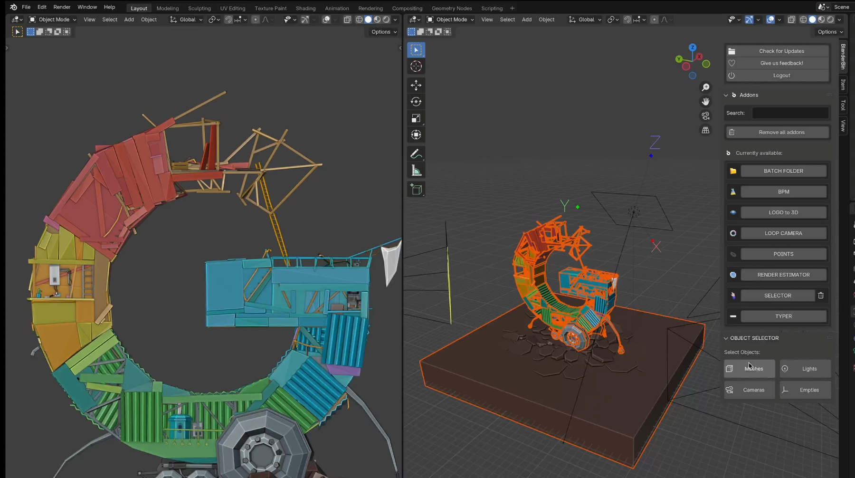Screen dimensions: 855x478
Task: Click the camera view icon in viewport gizmos
Action: click(x=706, y=115)
